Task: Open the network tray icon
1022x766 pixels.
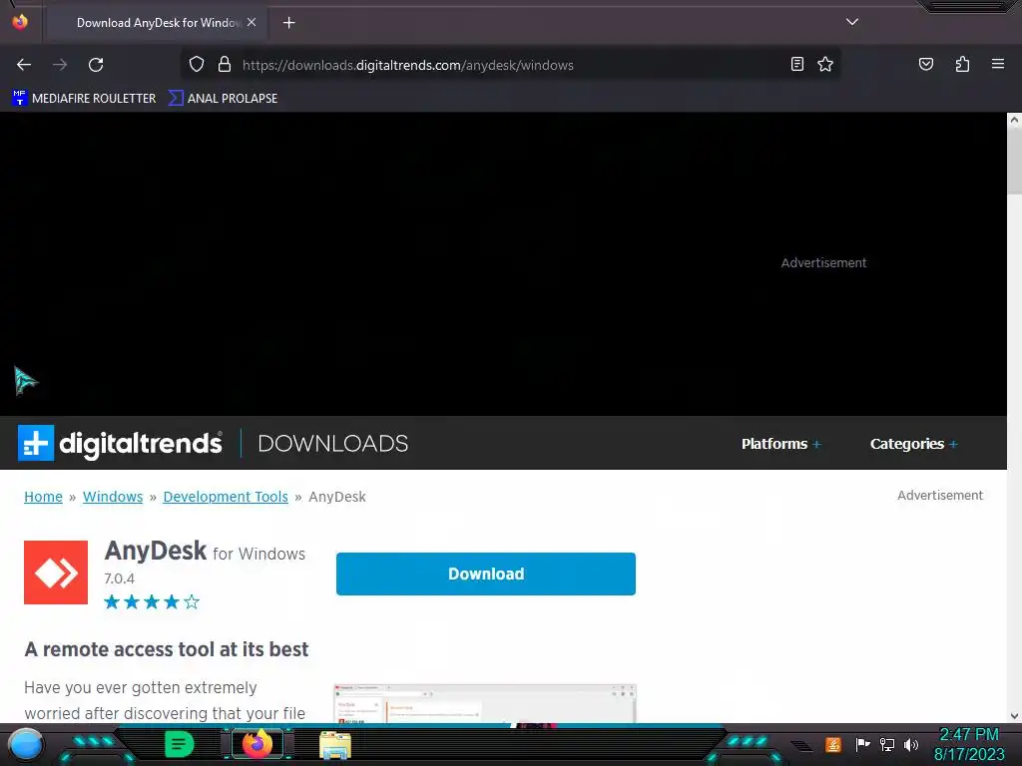Action: tap(887, 744)
